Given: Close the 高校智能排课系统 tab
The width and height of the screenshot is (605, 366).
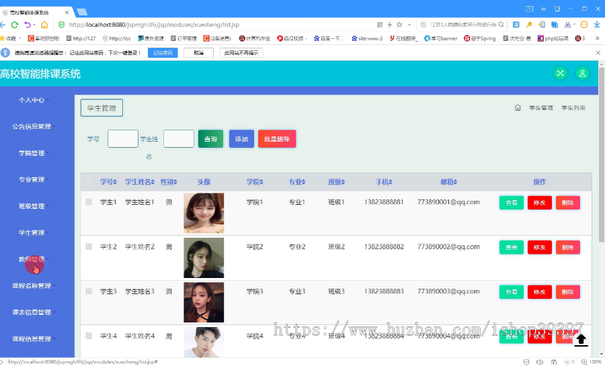Looking at the screenshot, I should [67, 12].
